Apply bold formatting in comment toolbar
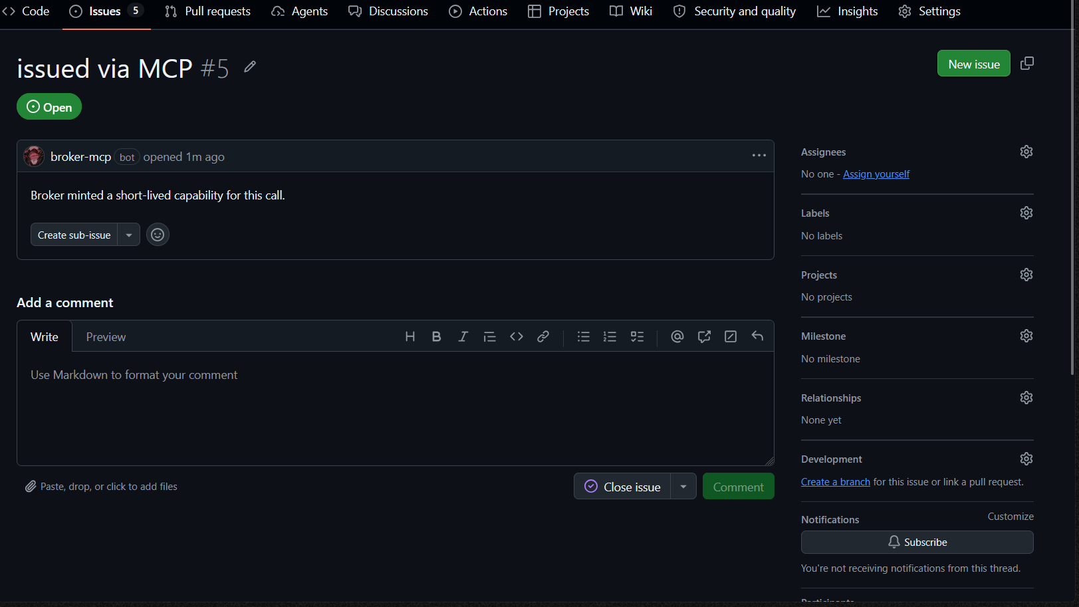 coord(436,336)
